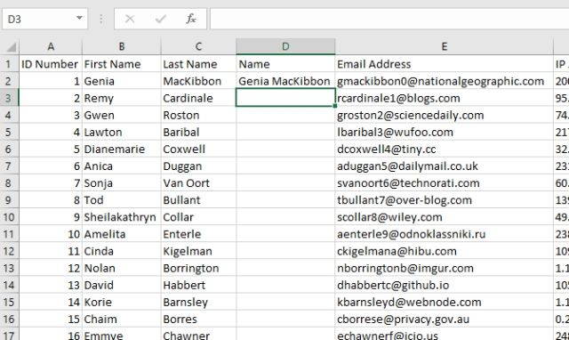Select the cell with scollar8@wiley.com

pyautogui.click(x=445, y=217)
